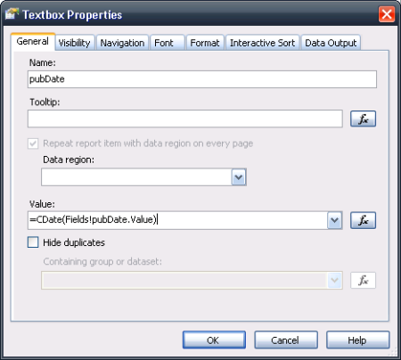Switch to the Navigation tab
This screenshot has height=360, width=401.
click(x=122, y=43)
